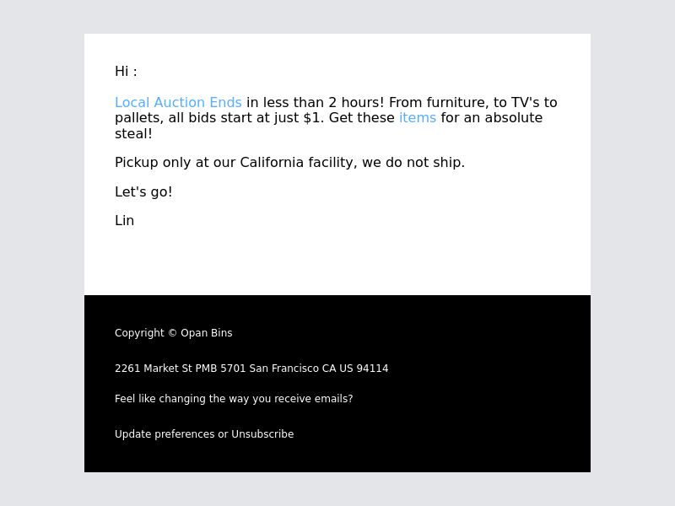Click the question about changing how you receive emails
Viewport: 675px width, 506px height.
234,399
